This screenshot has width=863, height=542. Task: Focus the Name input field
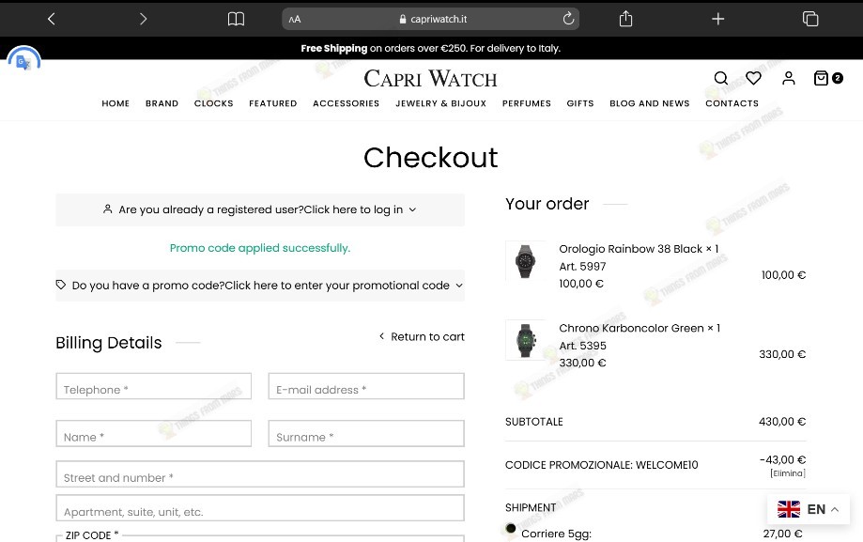click(154, 433)
